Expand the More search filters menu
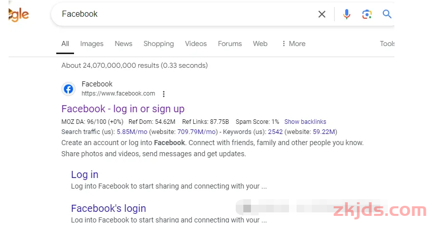The height and width of the screenshot is (226, 436). coord(294,43)
